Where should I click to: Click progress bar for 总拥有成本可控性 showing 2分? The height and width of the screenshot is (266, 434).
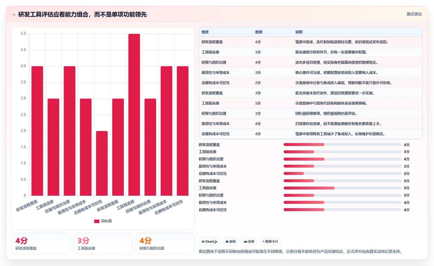342,173
